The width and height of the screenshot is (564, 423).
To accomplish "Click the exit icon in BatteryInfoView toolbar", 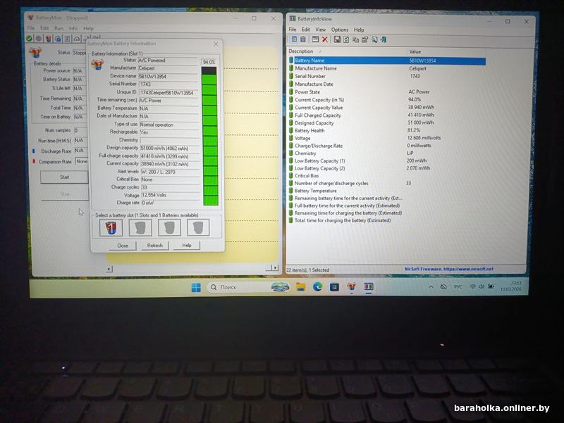I will [384, 39].
